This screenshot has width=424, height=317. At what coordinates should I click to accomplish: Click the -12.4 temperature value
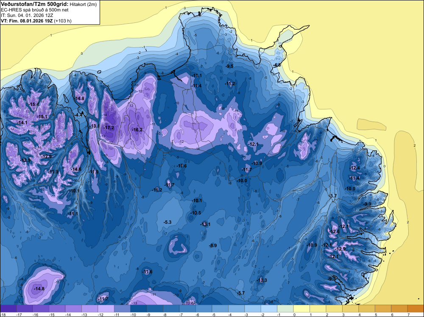click(355, 168)
